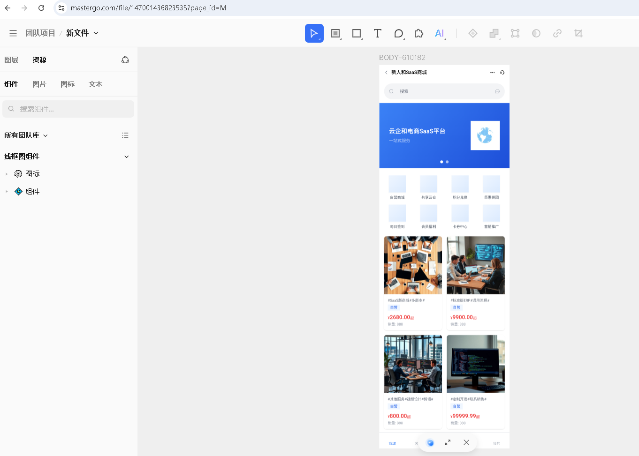Viewport: 639px width, 456px height.
Task: Select the 组件 resource tab
Action: [x=11, y=84]
